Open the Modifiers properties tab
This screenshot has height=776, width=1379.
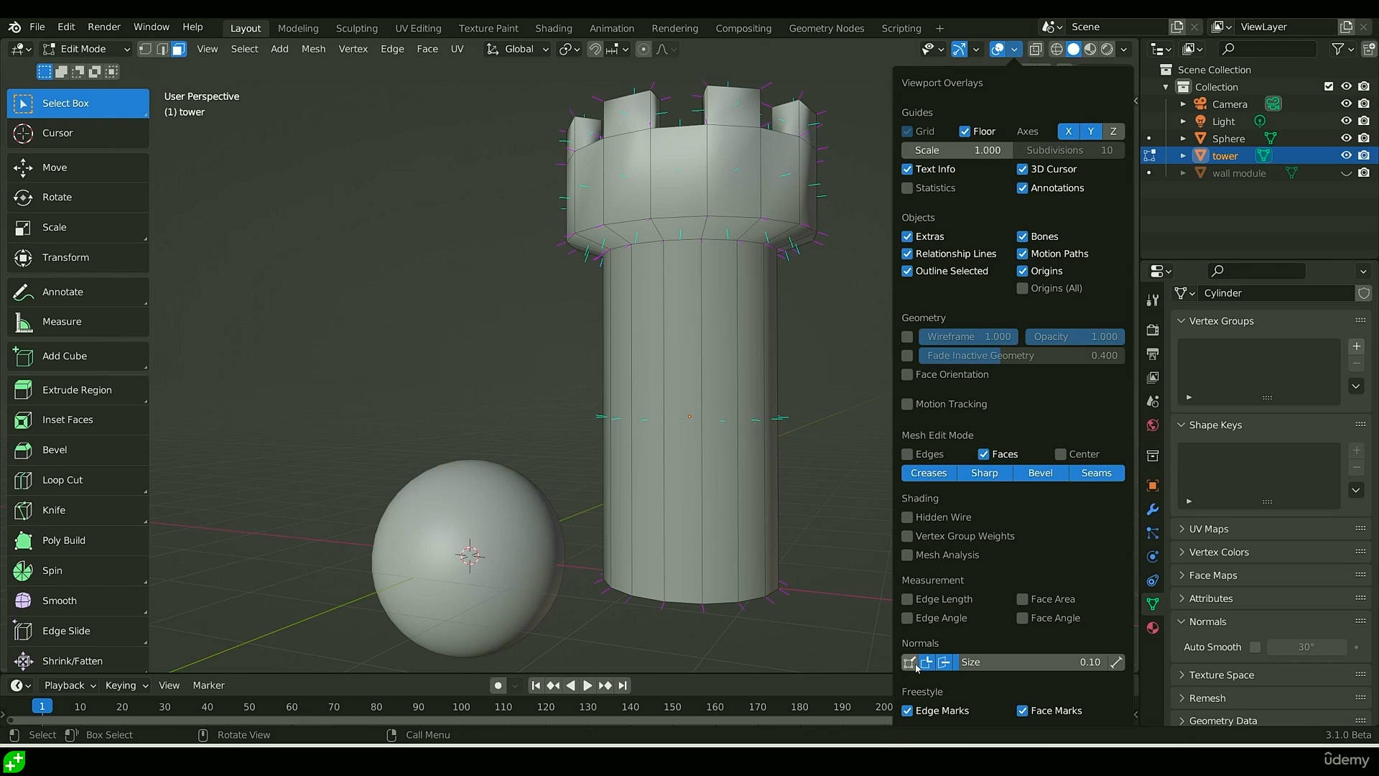point(1153,509)
